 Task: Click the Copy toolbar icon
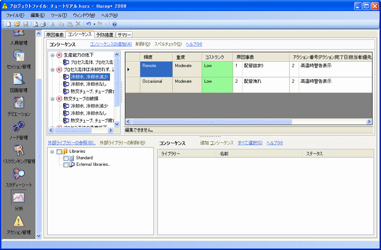click(61, 24)
